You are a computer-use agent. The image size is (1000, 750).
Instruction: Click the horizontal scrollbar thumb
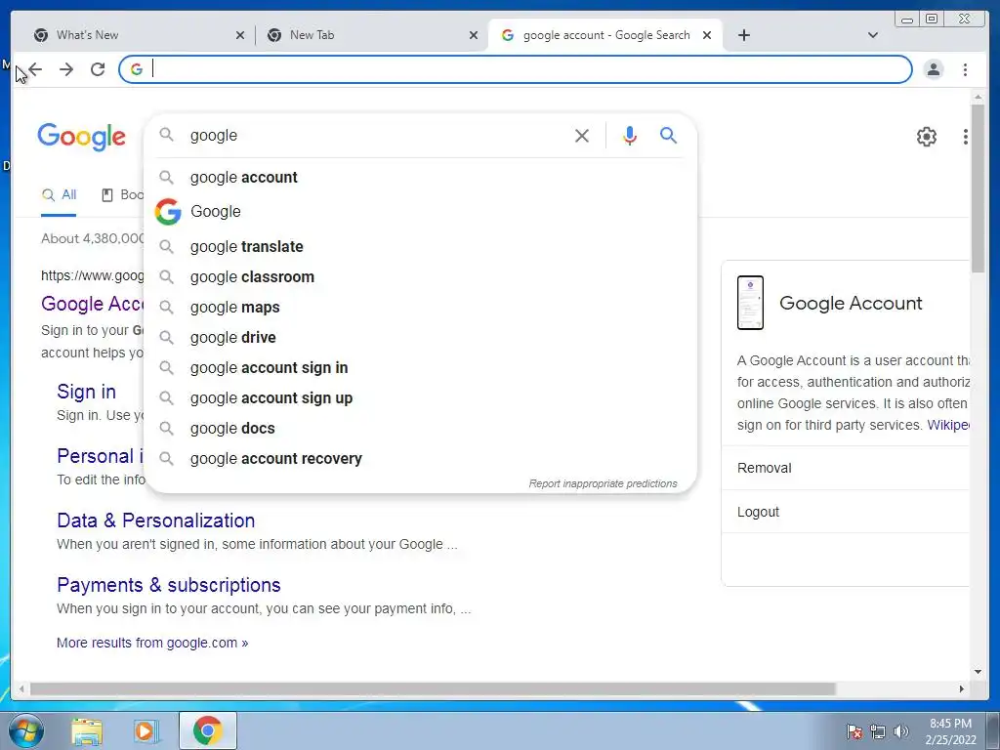pyautogui.click(x=433, y=688)
